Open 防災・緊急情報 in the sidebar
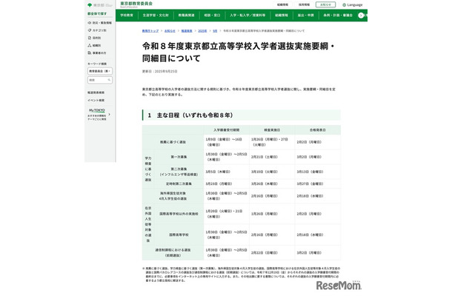Screen dimensions: 452x296 tap(100, 23)
